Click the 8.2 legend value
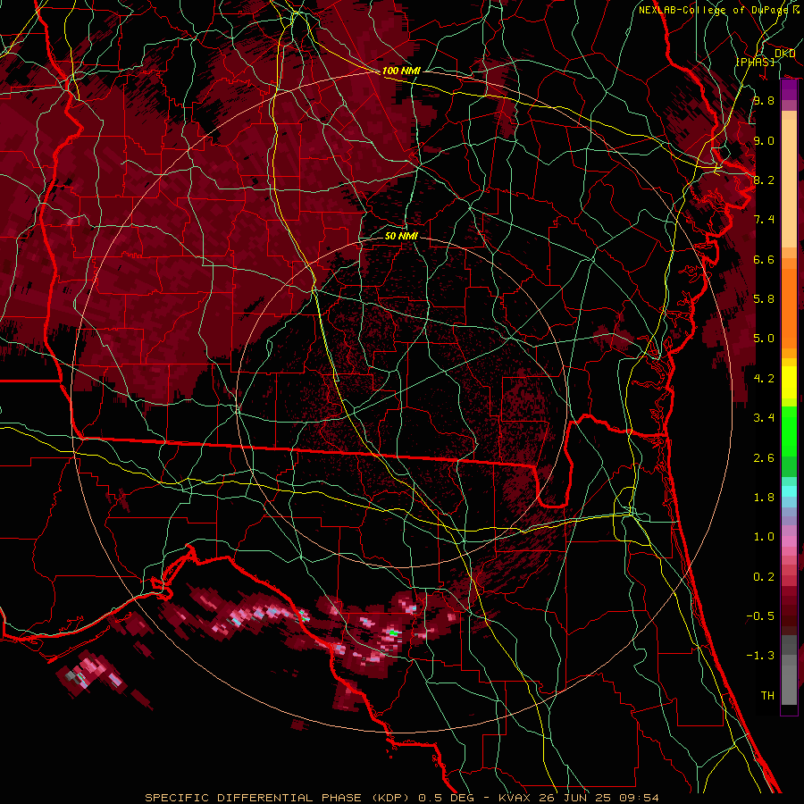 [x=764, y=180]
